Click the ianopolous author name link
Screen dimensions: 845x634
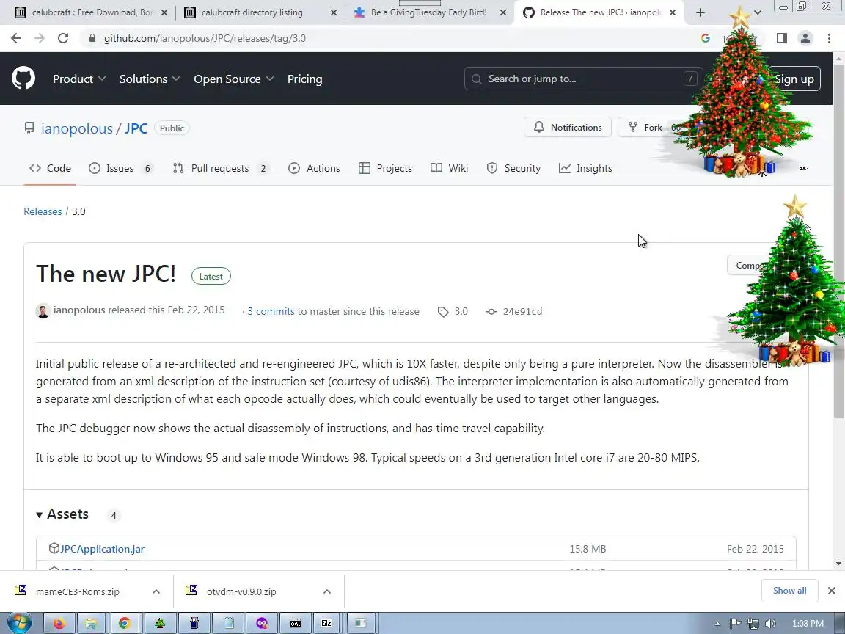(79, 310)
